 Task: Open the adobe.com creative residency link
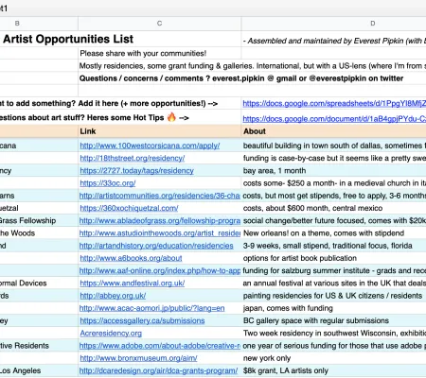(160, 346)
